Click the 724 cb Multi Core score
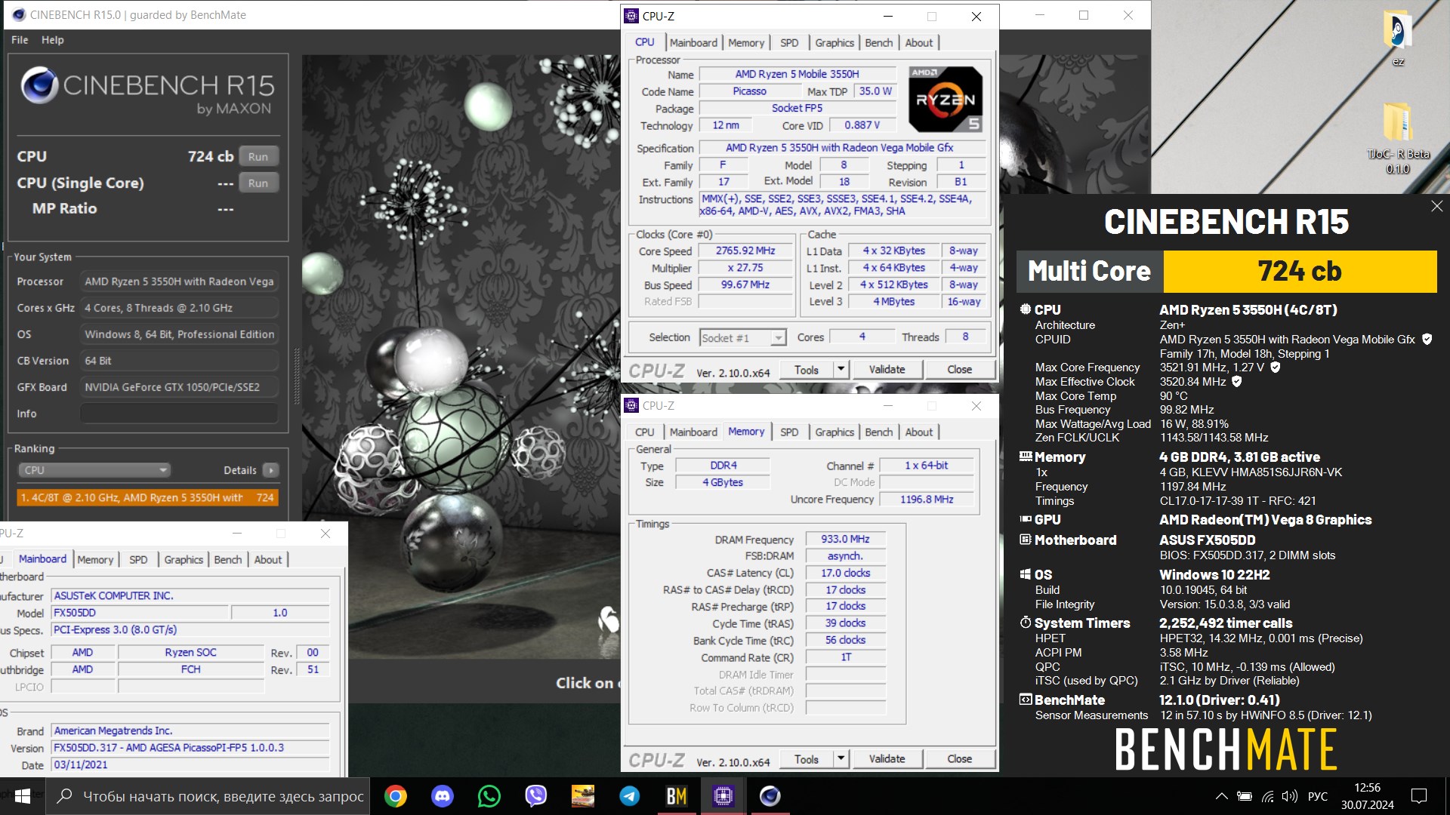This screenshot has width=1450, height=815. pyautogui.click(x=1300, y=271)
